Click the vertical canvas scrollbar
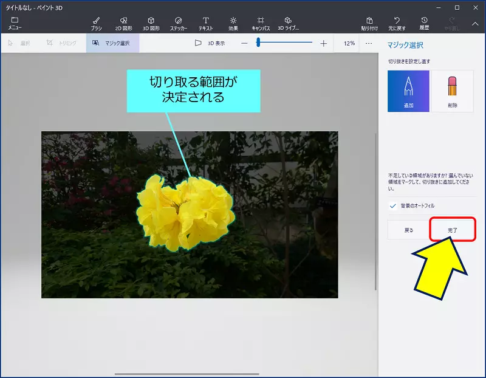 tap(375, 212)
